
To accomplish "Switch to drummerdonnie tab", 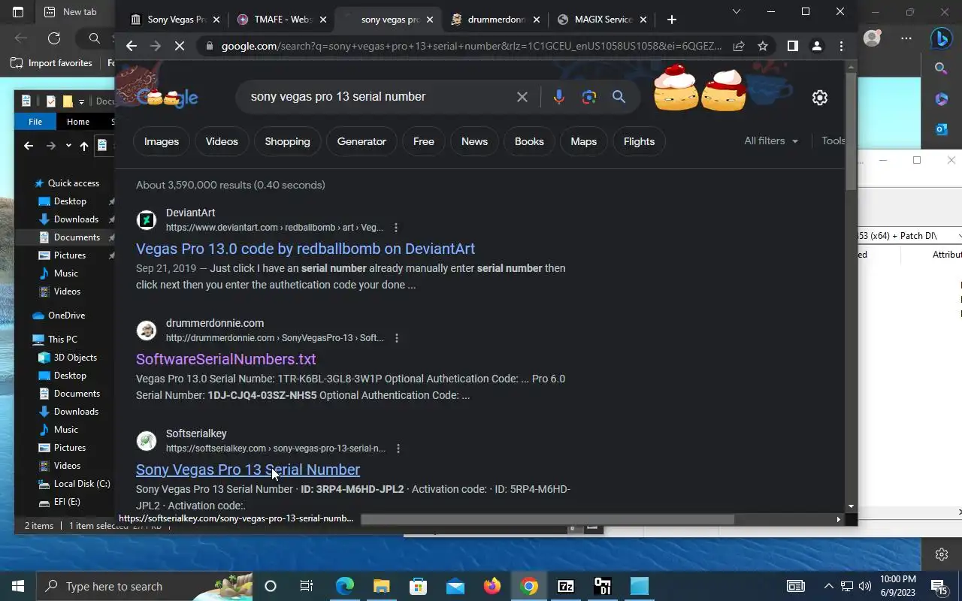I will [496, 20].
